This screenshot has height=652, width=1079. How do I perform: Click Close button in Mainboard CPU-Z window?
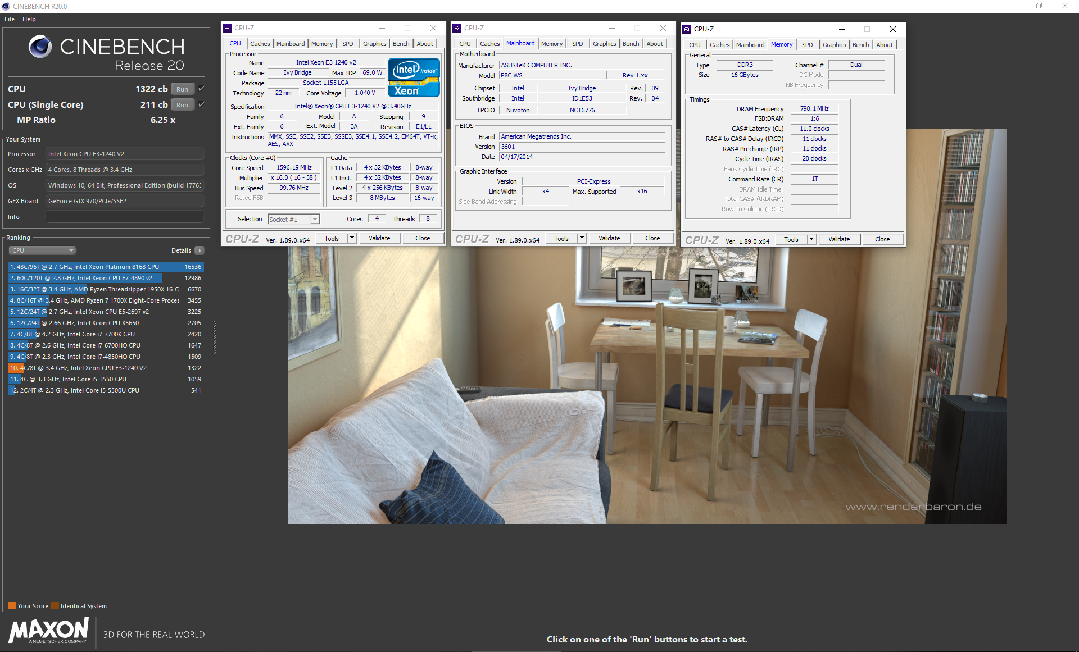(652, 238)
